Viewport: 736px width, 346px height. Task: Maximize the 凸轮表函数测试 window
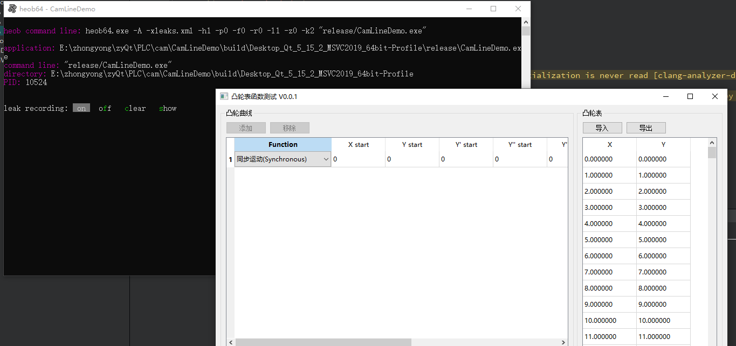[690, 96]
